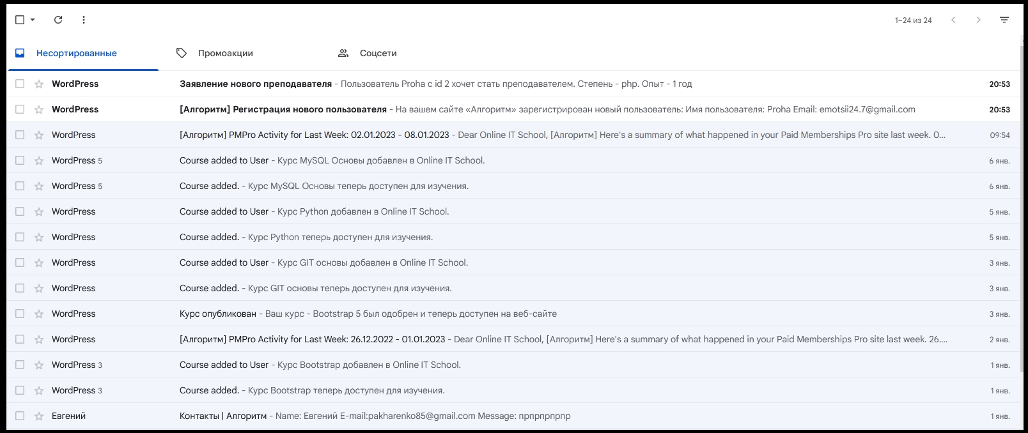Go to the previous page arrow
1028x433 pixels.
(x=953, y=20)
